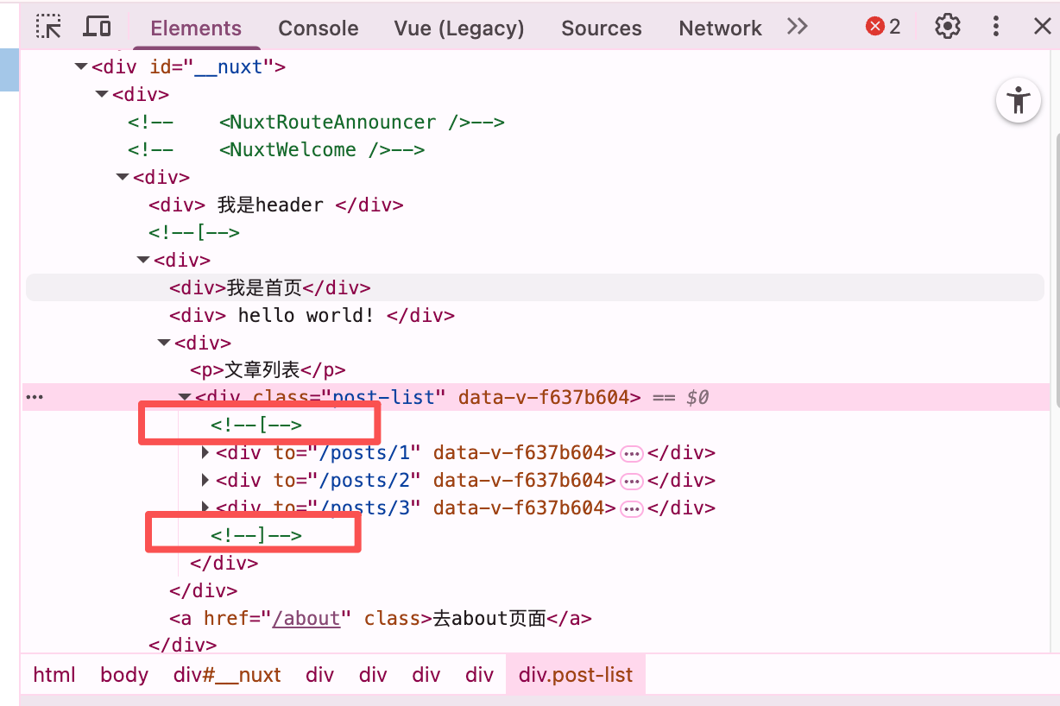1060x706 pixels.
Task: Switch to the Console tab
Action: (x=318, y=28)
